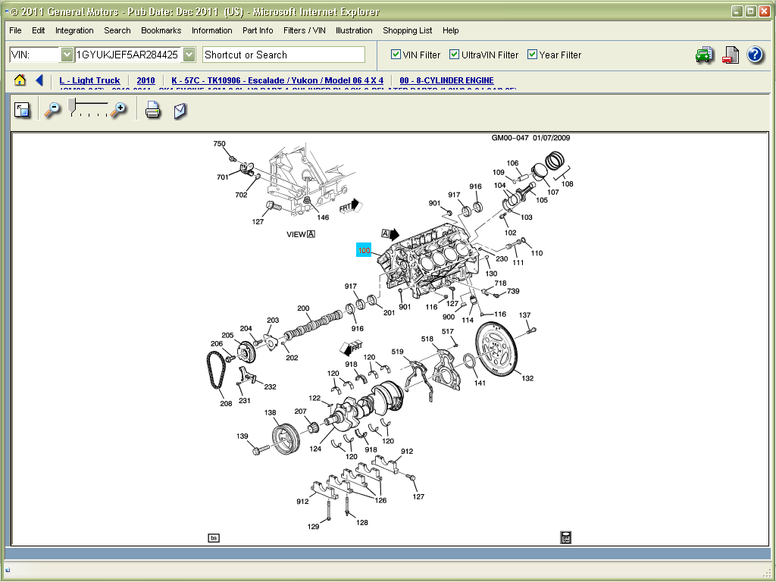The image size is (776, 582).
Task: Follow the 00 - 8-CYLINDER ENGINE link
Action: 446,80
